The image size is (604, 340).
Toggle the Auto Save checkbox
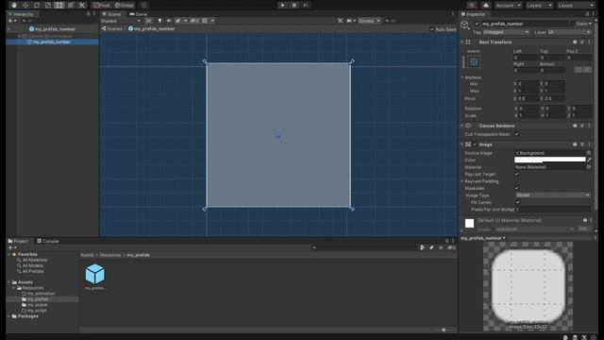[x=432, y=29]
